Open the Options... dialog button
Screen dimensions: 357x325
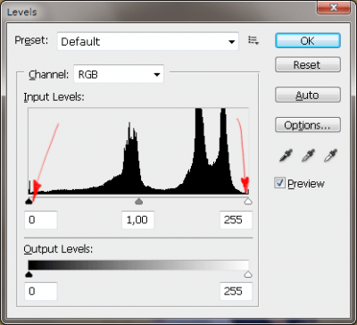308,125
